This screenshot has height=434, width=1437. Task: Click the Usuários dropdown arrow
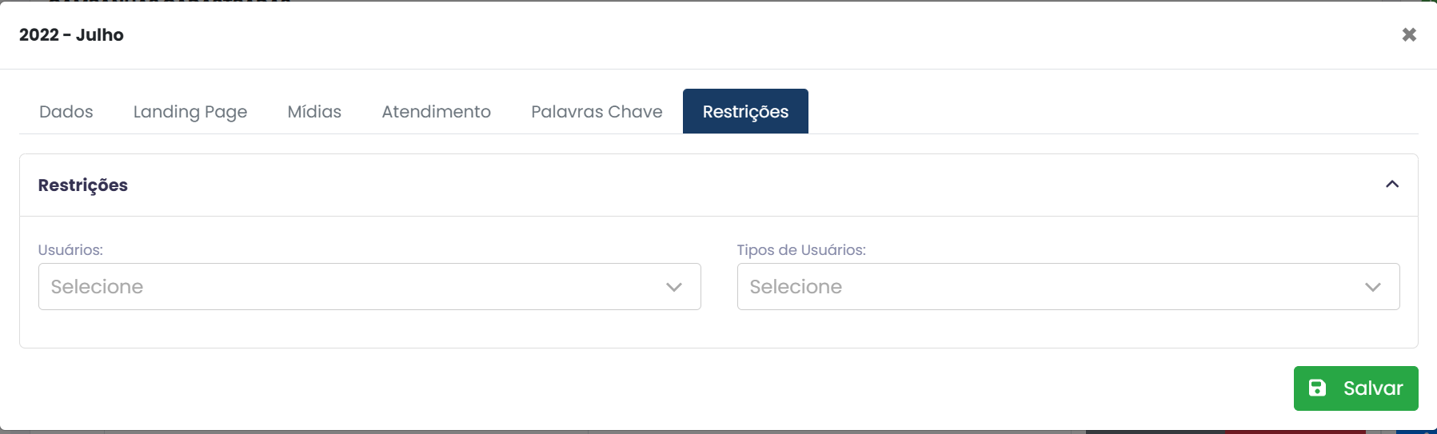674,287
